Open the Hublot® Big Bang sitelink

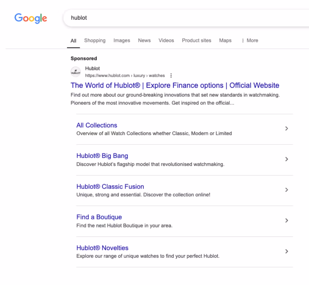(x=102, y=156)
